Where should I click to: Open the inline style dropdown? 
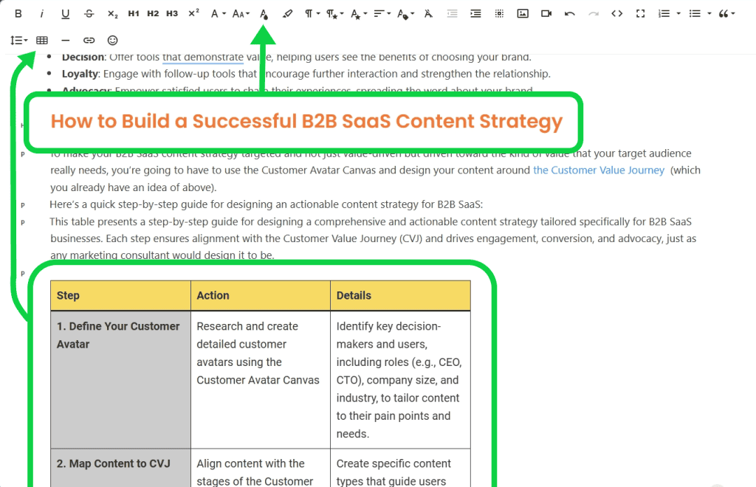(x=358, y=13)
